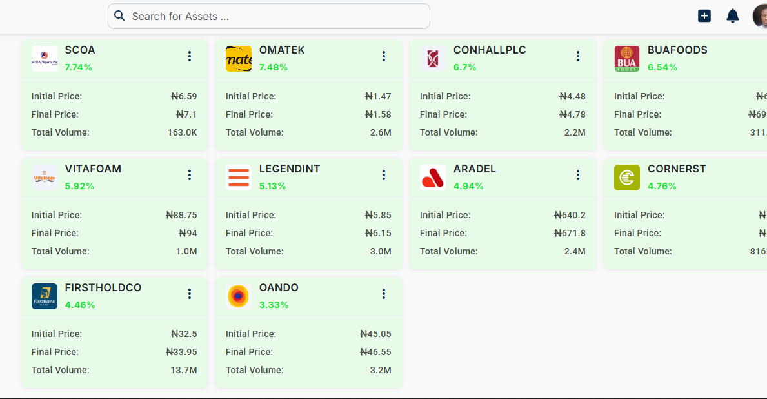Click the OANDO logo icon
Viewport: 767px width, 399px height.
[x=239, y=296]
